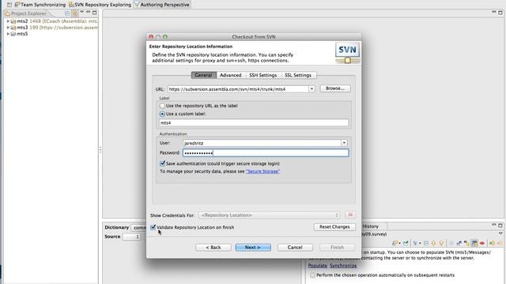
Task: Click the red delete credentials icon
Action: [350, 215]
